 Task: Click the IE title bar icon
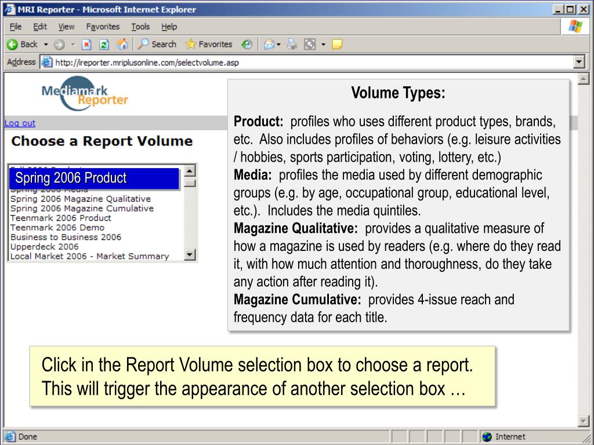click(x=10, y=9)
